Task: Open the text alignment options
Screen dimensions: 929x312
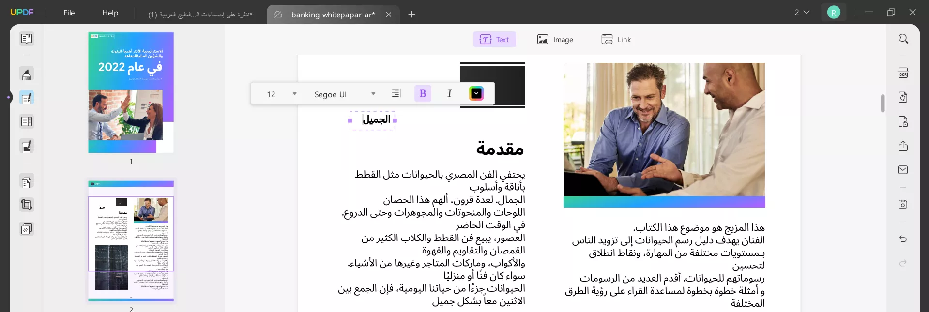Action: click(396, 93)
